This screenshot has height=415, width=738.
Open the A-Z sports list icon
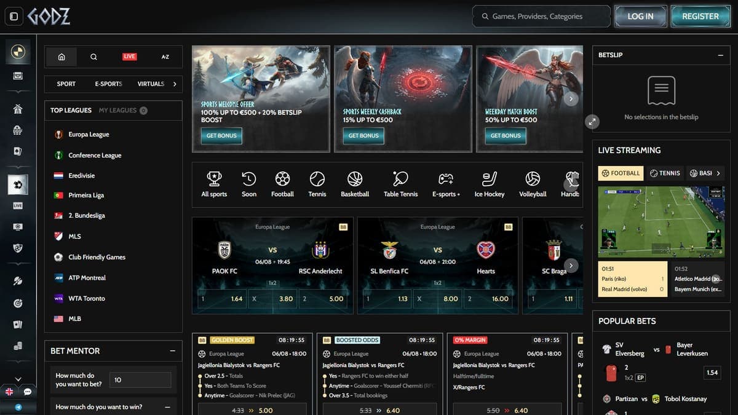(165, 57)
